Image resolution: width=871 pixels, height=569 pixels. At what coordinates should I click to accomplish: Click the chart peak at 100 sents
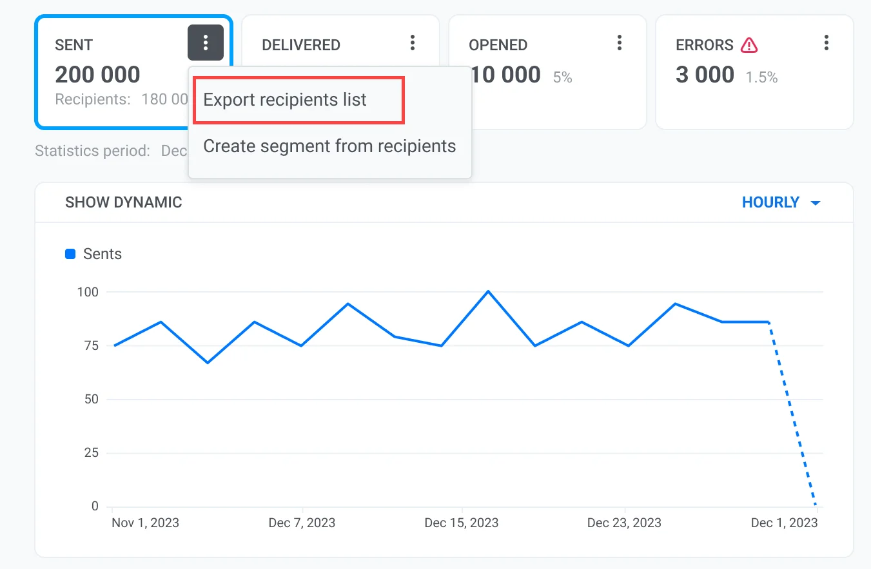[x=488, y=291]
